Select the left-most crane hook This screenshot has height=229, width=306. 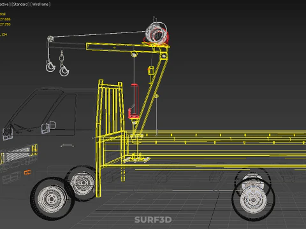(x=50, y=66)
